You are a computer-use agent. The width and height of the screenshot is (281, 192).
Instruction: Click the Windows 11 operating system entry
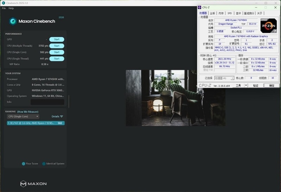pyautogui.click(x=48, y=96)
